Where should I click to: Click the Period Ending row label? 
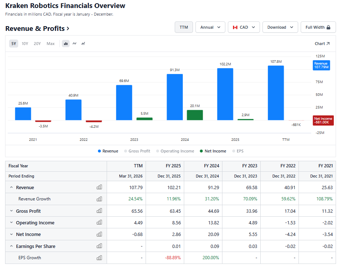(x=21, y=176)
